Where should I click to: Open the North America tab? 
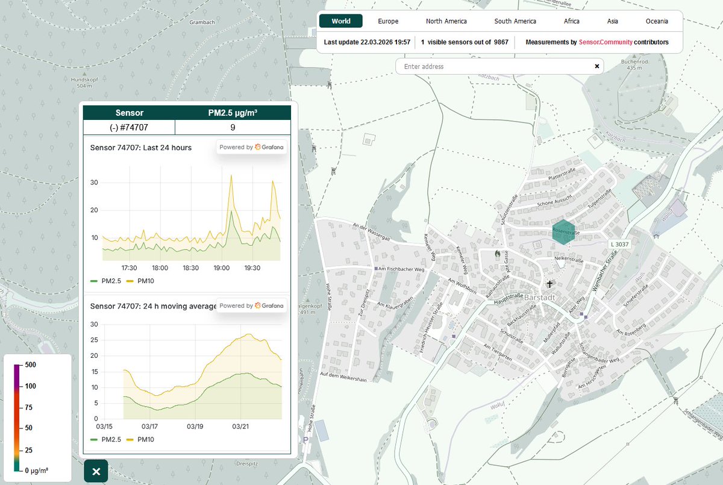446,21
